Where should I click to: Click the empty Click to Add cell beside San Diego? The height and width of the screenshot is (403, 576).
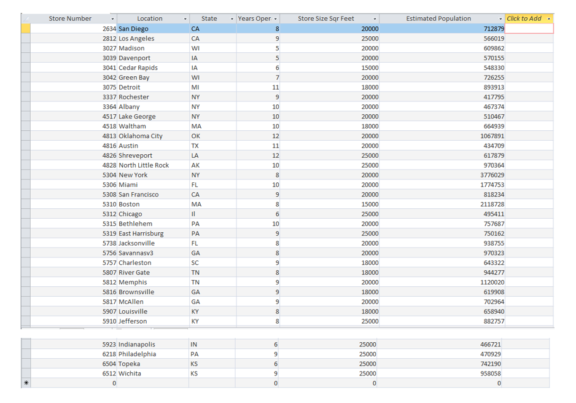(528, 28)
